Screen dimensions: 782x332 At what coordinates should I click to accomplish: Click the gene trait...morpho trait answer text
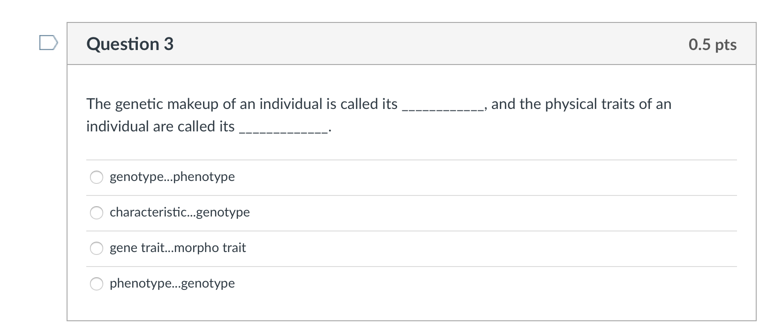coord(178,248)
